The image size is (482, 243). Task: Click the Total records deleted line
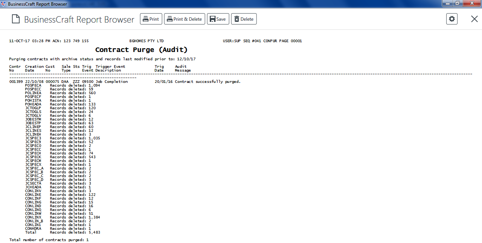click(x=63, y=232)
